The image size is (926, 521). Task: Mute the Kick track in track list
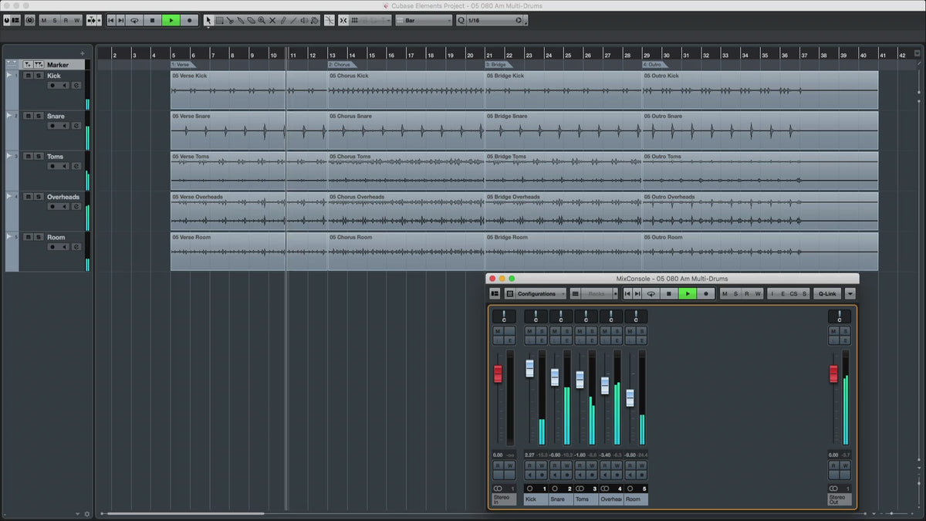[x=28, y=76]
